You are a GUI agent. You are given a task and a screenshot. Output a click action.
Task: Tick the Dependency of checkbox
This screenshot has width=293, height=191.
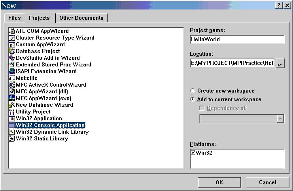click(202, 108)
